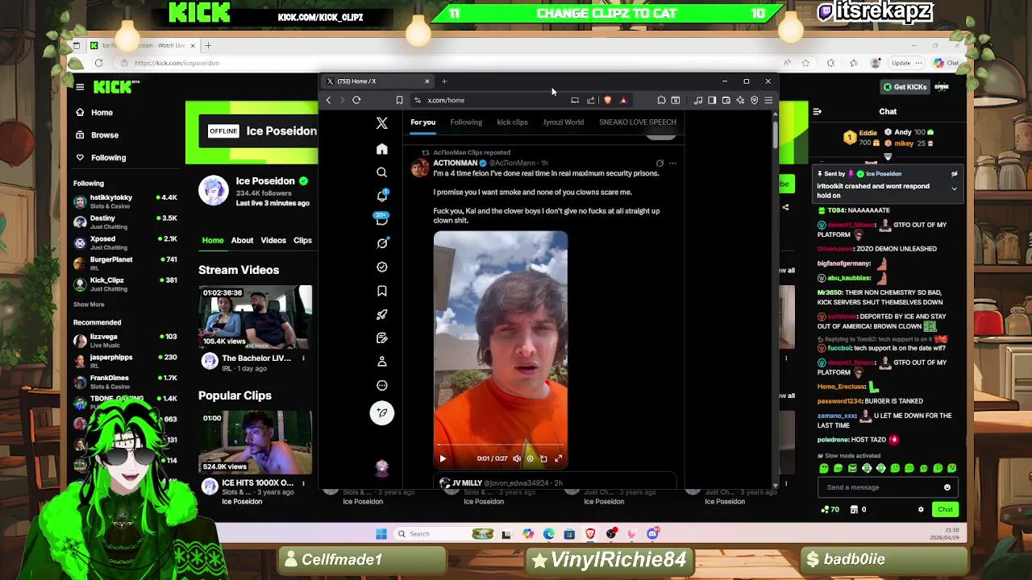The height and width of the screenshot is (580, 1032).
Task: Open the X Premium rocket icon
Action: click(x=382, y=314)
